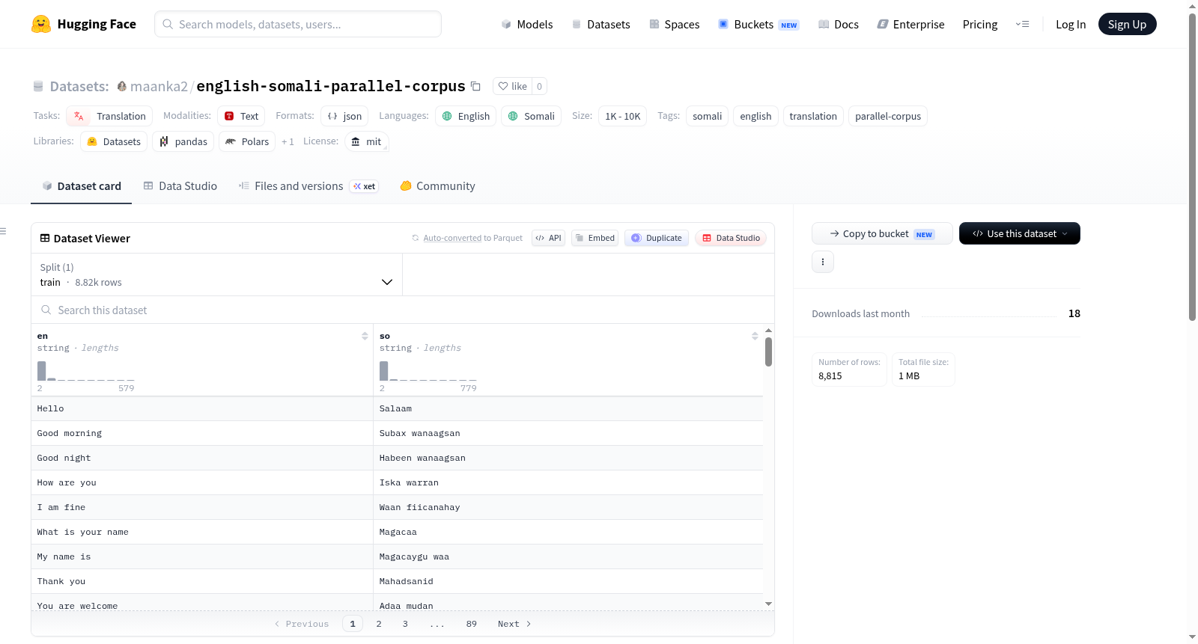Expand the +1 more libraries
This screenshot has height=644, width=1198.
point(288,141)
